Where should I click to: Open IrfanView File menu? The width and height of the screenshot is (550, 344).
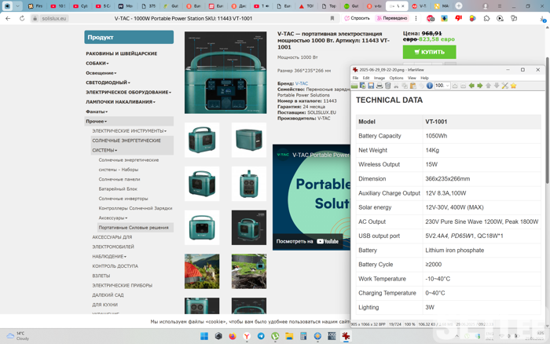click(355, 78)
